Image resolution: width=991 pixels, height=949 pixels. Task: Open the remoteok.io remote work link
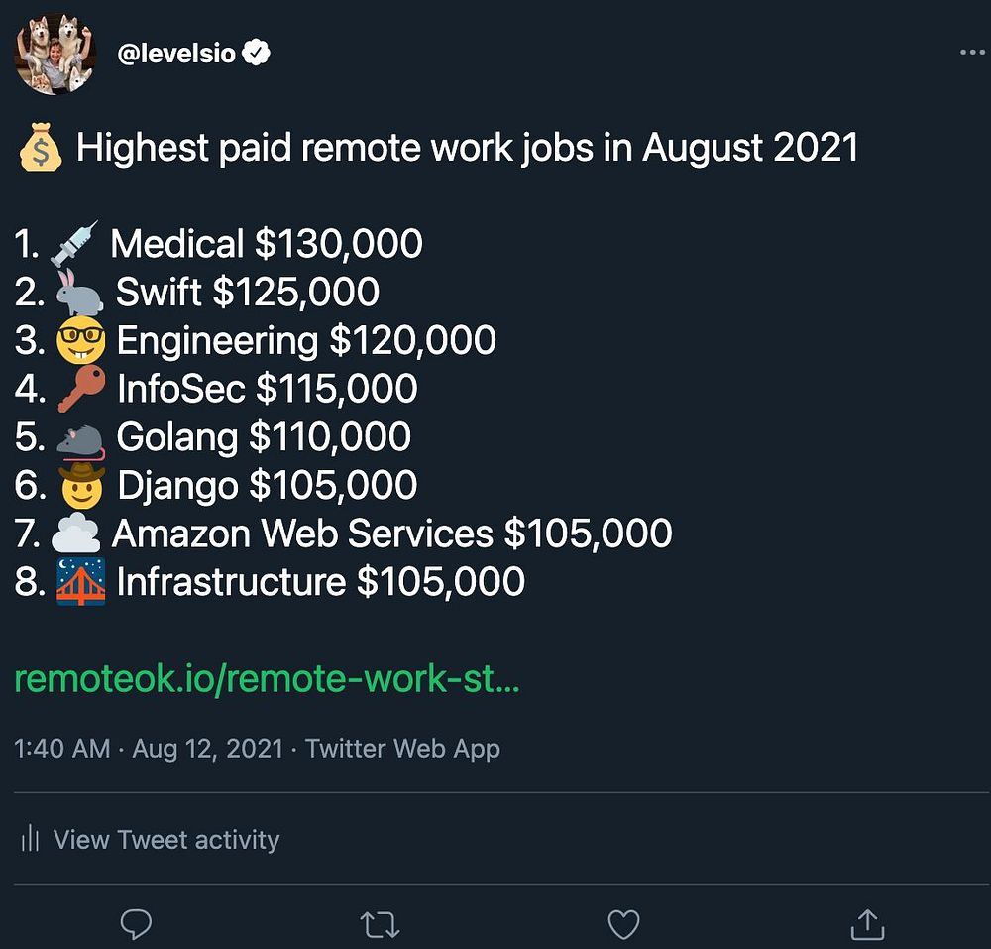pos(267,681)
